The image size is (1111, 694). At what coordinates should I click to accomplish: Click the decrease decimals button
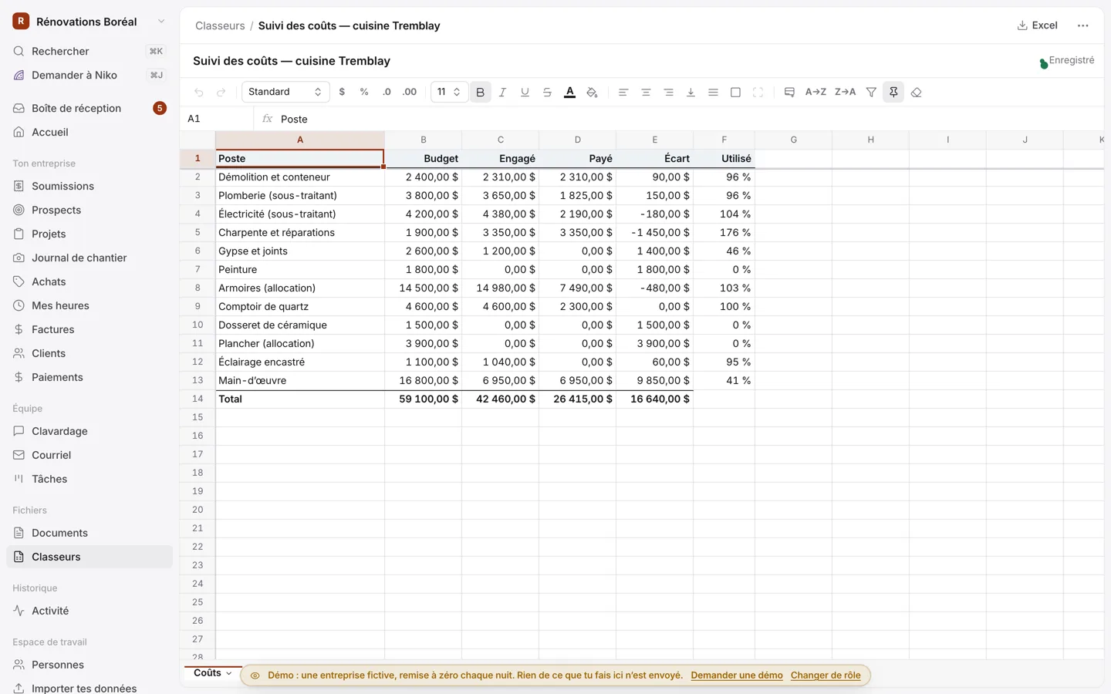click(387, 93)
